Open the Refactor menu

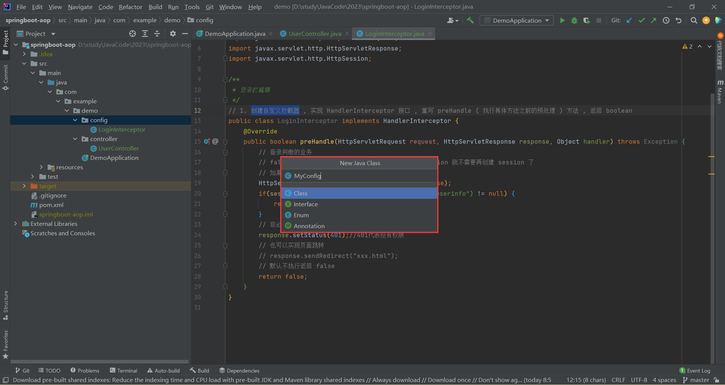click(x=130, y=7)
